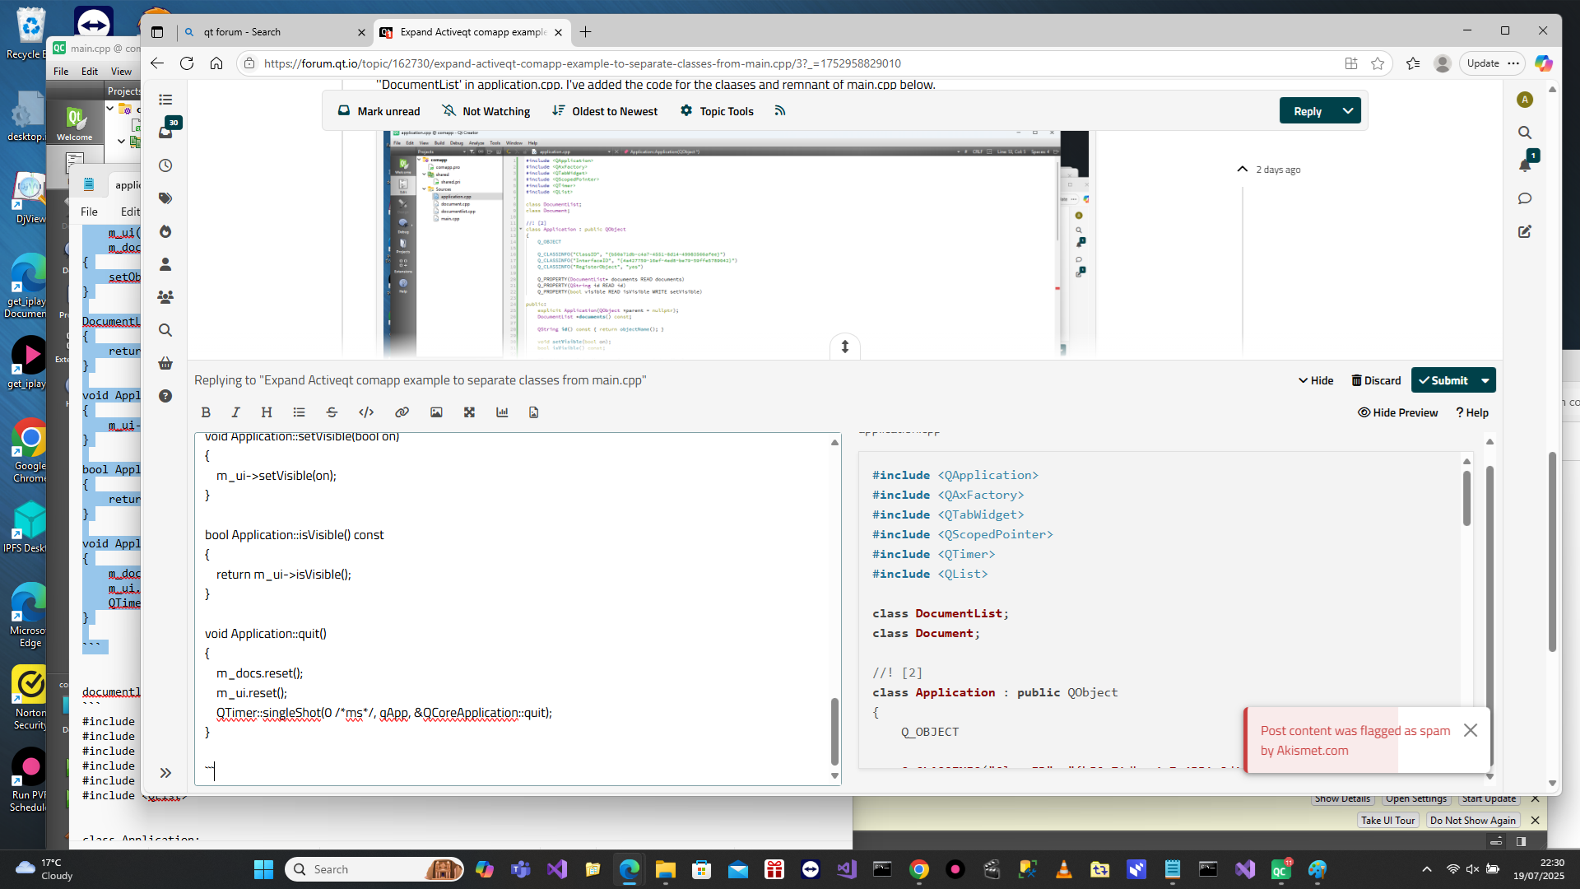The height and width of the screenshot is (889, 1580).
Task: Insert an image into the reply
Action: (x=436, y=412)
